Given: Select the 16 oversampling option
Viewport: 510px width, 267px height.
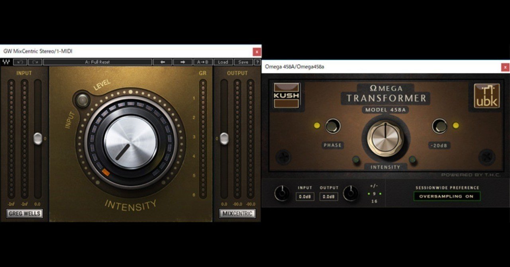Looking at the screenshot, I should pyautogui.click(x=374, y=201).
